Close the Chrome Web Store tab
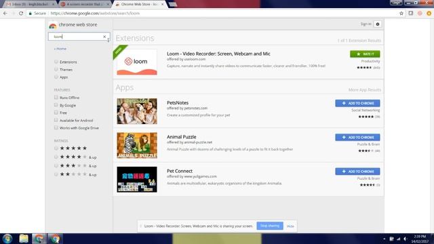This screenshot has width=434, height=244. click(x=163, y=4)
